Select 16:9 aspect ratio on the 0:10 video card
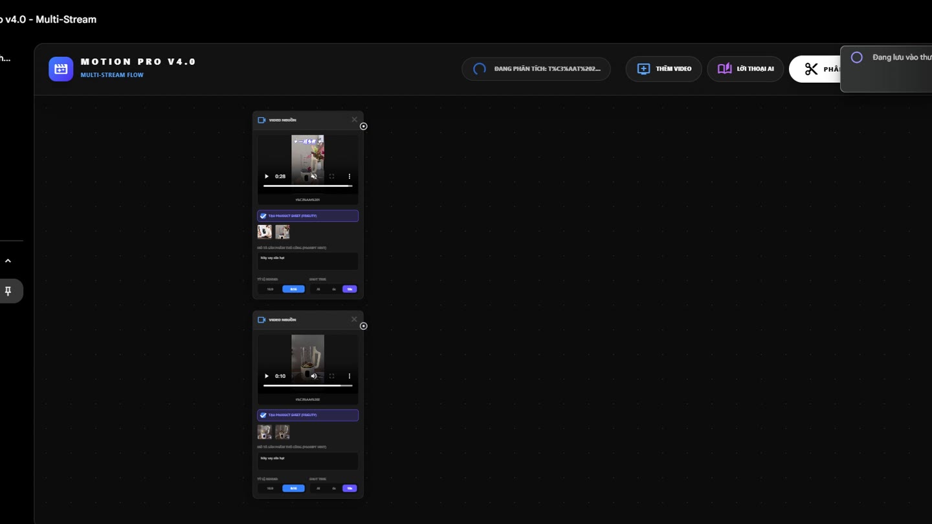 click(271, 488)
